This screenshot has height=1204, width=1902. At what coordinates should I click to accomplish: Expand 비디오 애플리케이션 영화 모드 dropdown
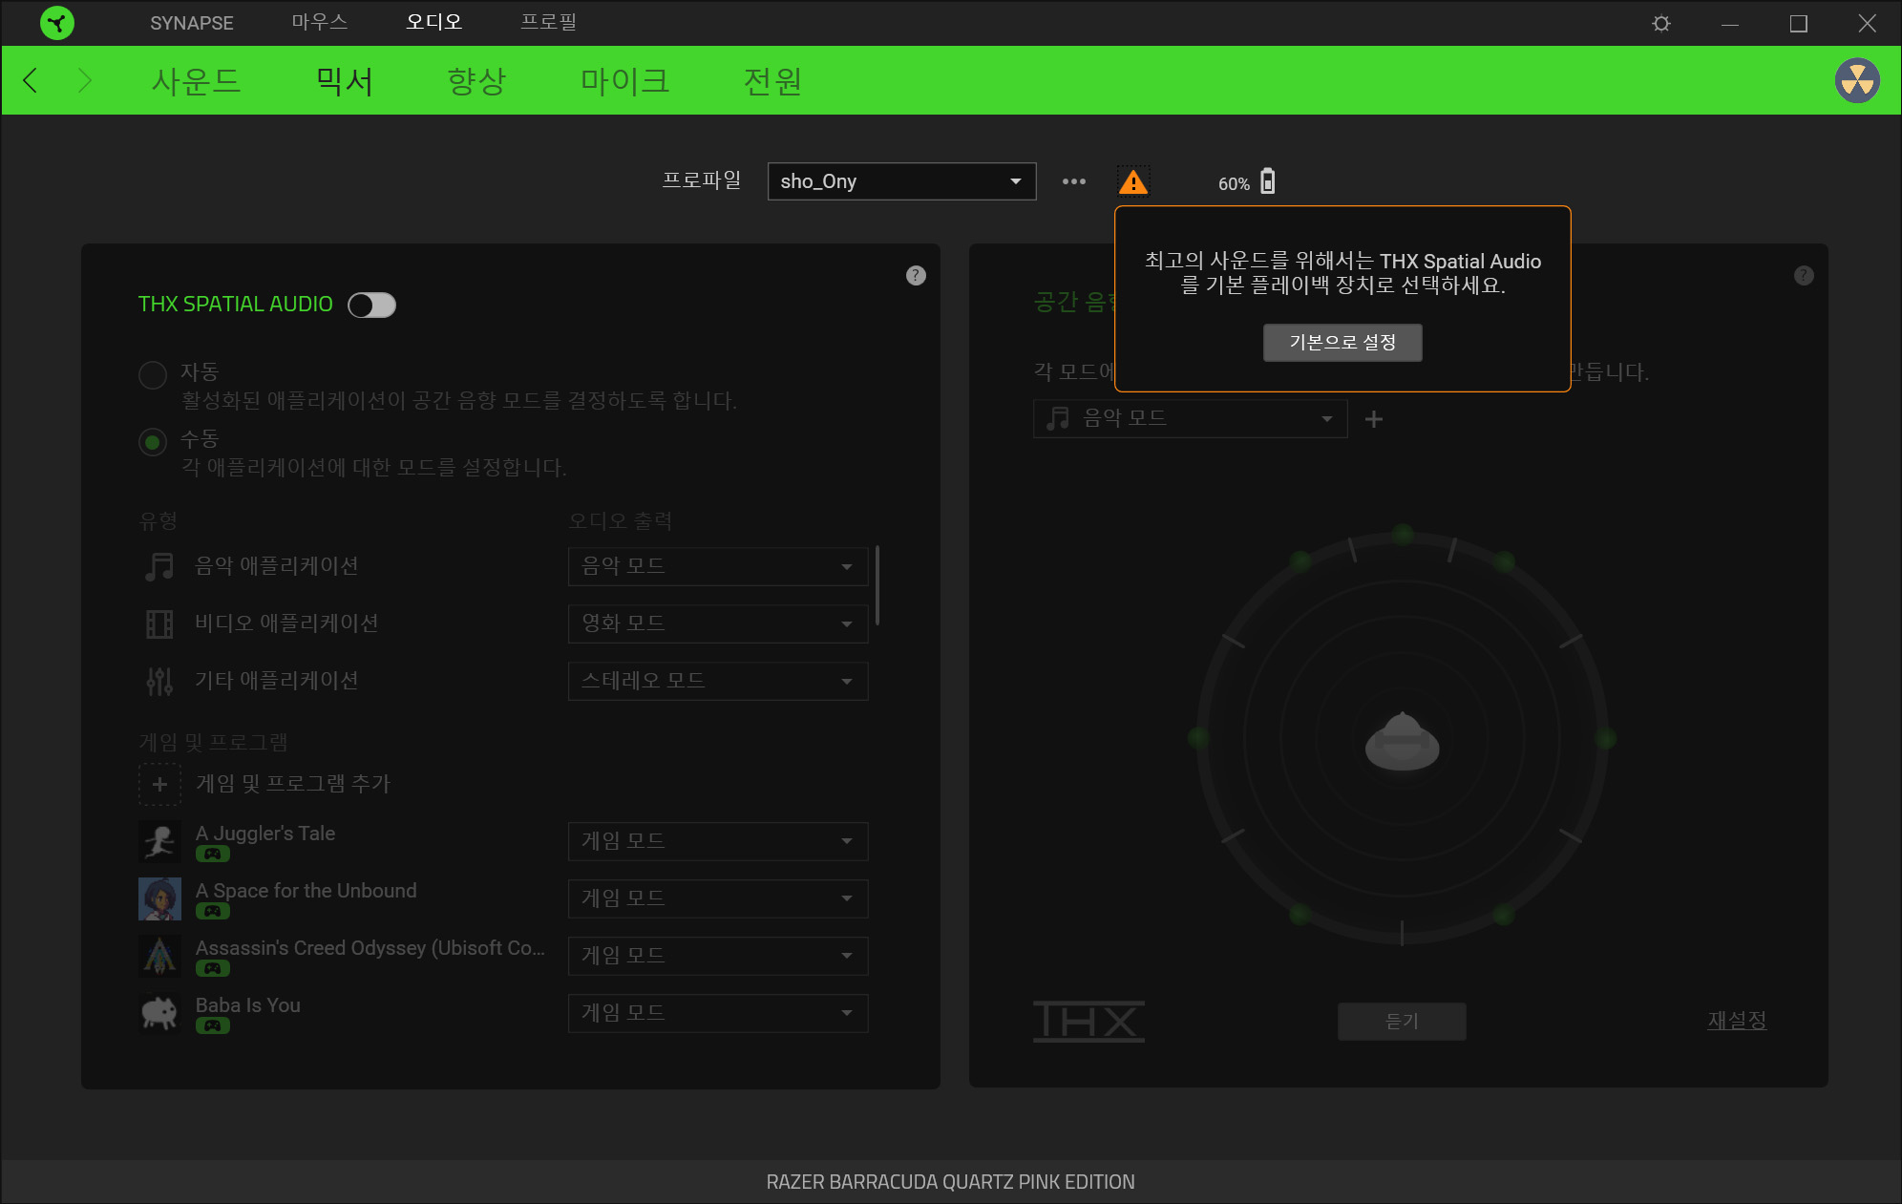[717, 623]
